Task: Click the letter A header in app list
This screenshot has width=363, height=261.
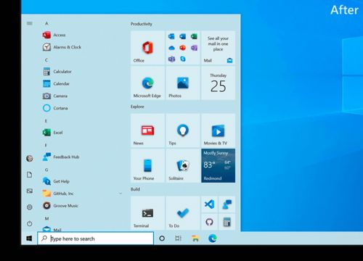Action: (46, 23)
